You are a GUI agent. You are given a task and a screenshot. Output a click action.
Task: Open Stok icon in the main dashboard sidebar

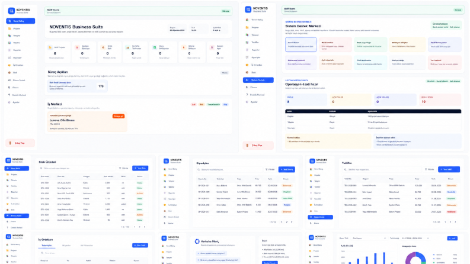click(9, 72)
